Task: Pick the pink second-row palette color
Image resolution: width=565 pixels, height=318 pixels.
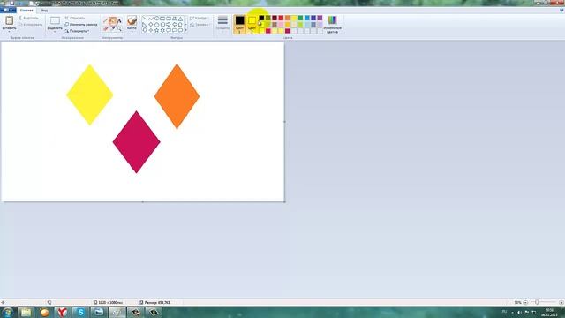Action: [x=281, y=24]
